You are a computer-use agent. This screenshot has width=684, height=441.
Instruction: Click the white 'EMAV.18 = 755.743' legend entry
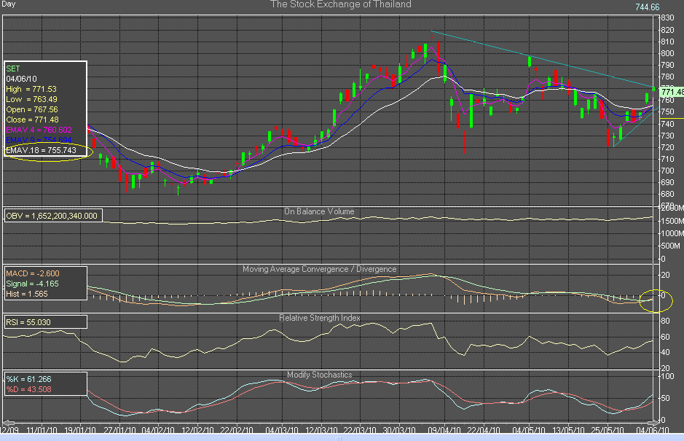click(x=41, y=150)
